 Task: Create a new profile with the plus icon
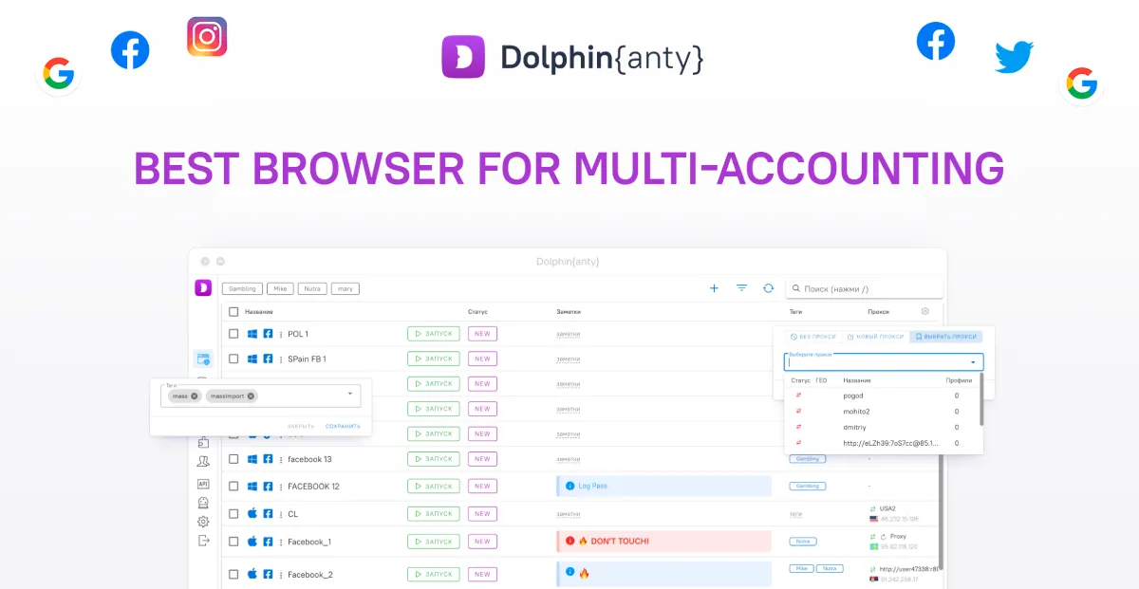[x=714, y=287]
